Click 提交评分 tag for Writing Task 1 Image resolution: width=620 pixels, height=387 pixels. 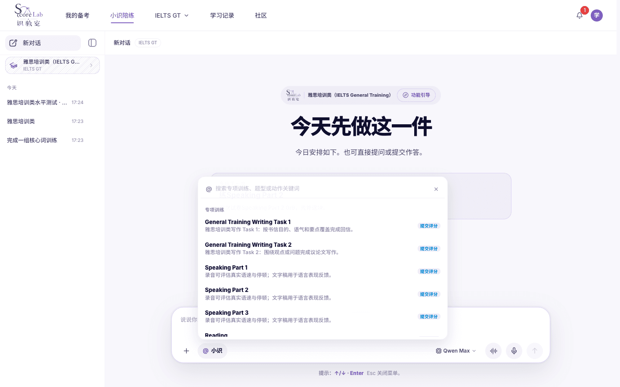tap(429, 226)
